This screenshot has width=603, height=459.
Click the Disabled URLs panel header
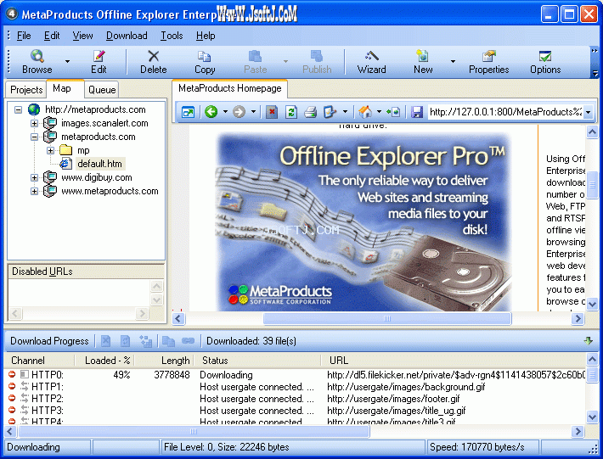(x=86, y=271)
